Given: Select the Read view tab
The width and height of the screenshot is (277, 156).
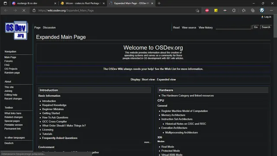Looking at the screenshot, I should coord(176,28).
